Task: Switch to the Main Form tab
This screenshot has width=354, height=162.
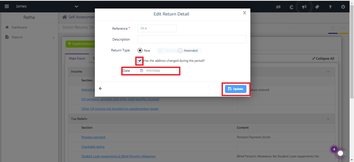Action: click(x=77, y=59)
